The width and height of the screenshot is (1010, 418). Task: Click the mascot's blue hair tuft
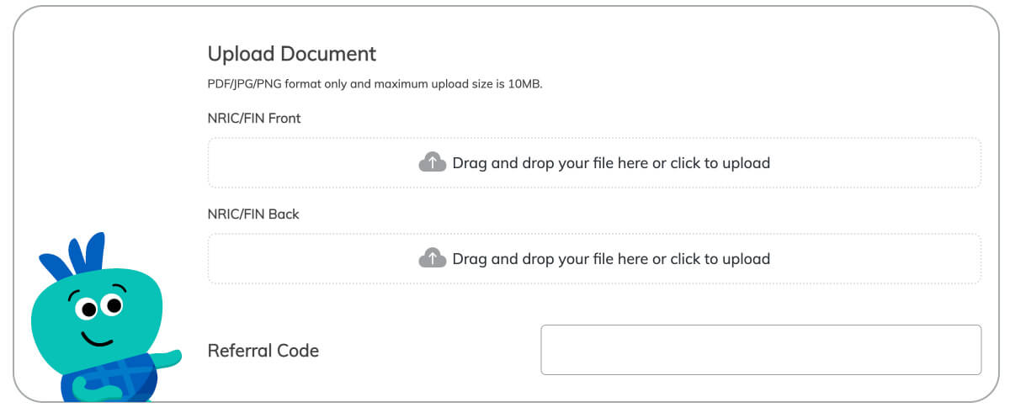pyautogui.click(x=73, y=255)
